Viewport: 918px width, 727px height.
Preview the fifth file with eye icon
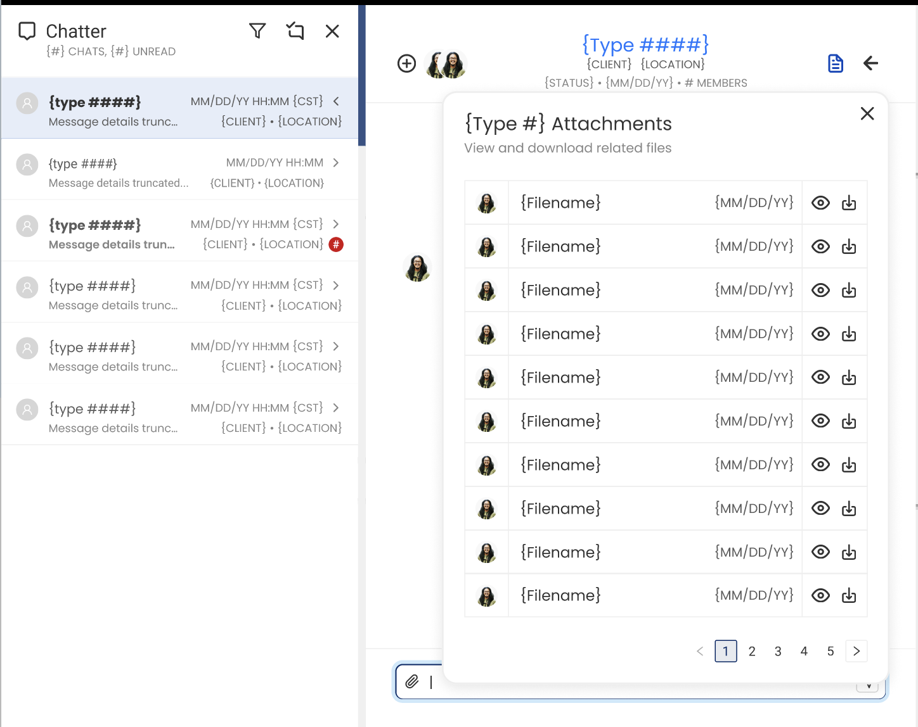(x=820, y=378)
